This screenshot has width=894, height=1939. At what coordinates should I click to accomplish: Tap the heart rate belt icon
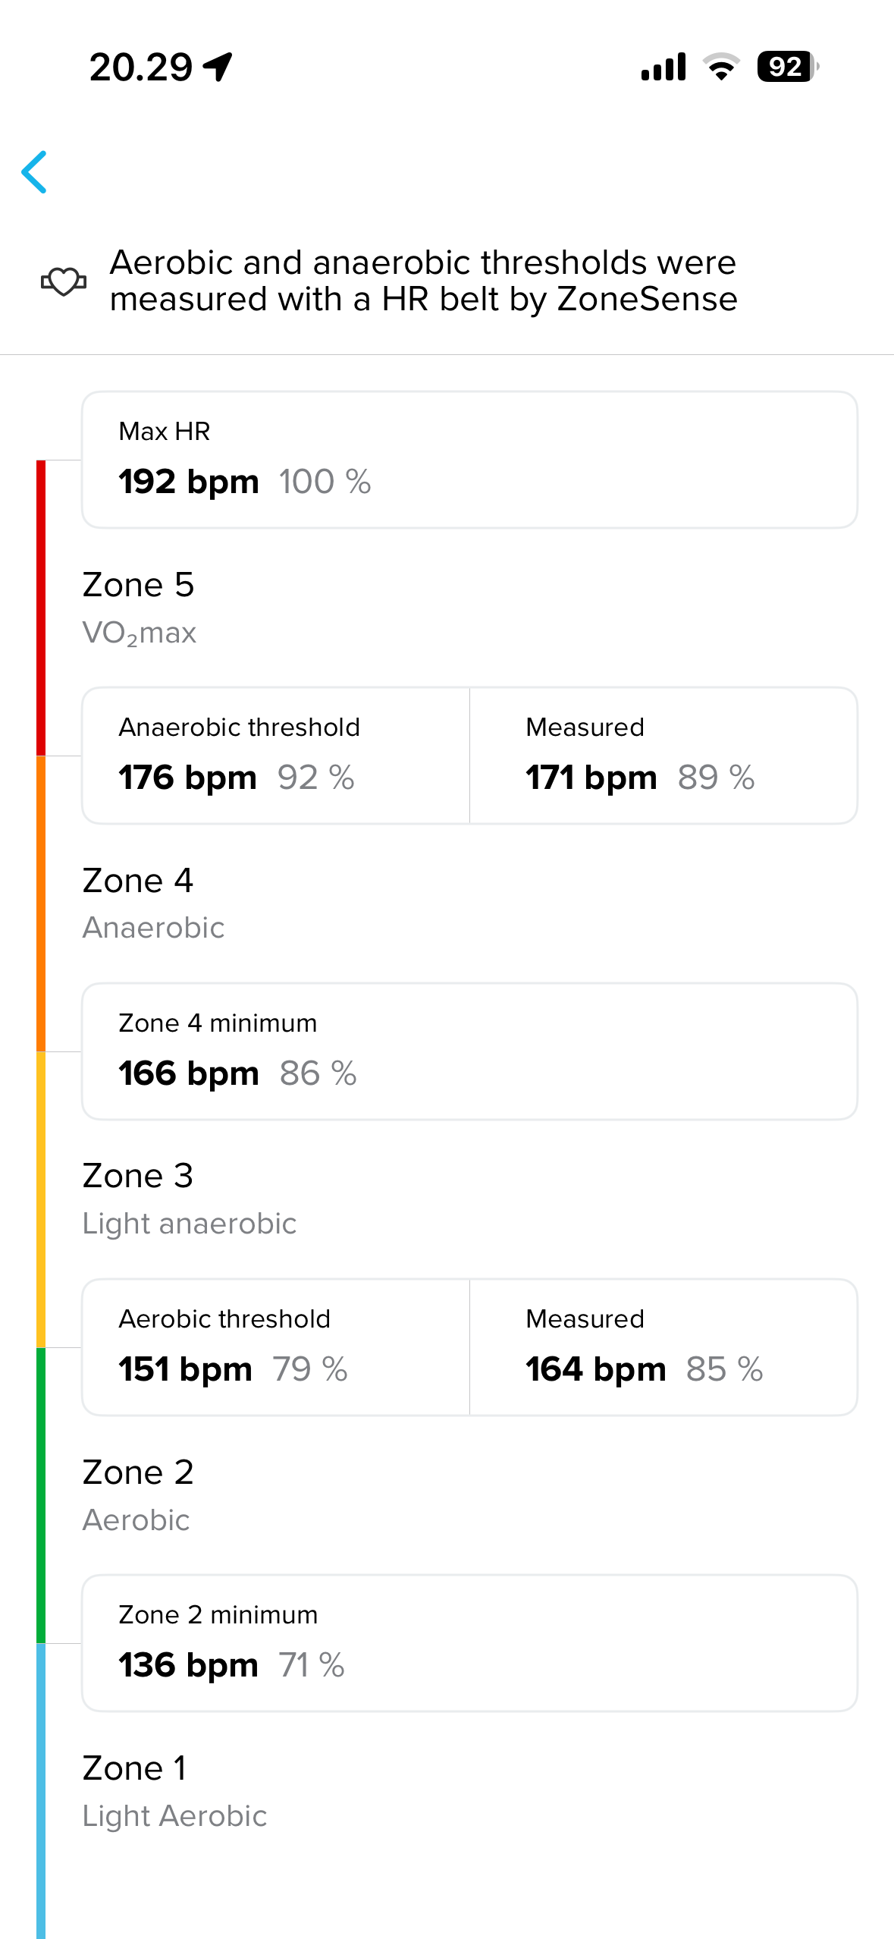click(x=63, y=281)
